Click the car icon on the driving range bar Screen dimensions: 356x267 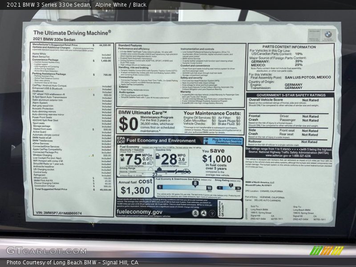pyautogui.click(x=186, y=171)
